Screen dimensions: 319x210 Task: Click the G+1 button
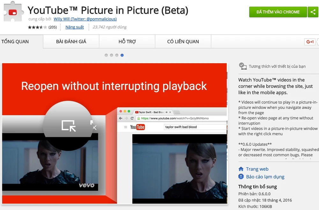(310, 42)
